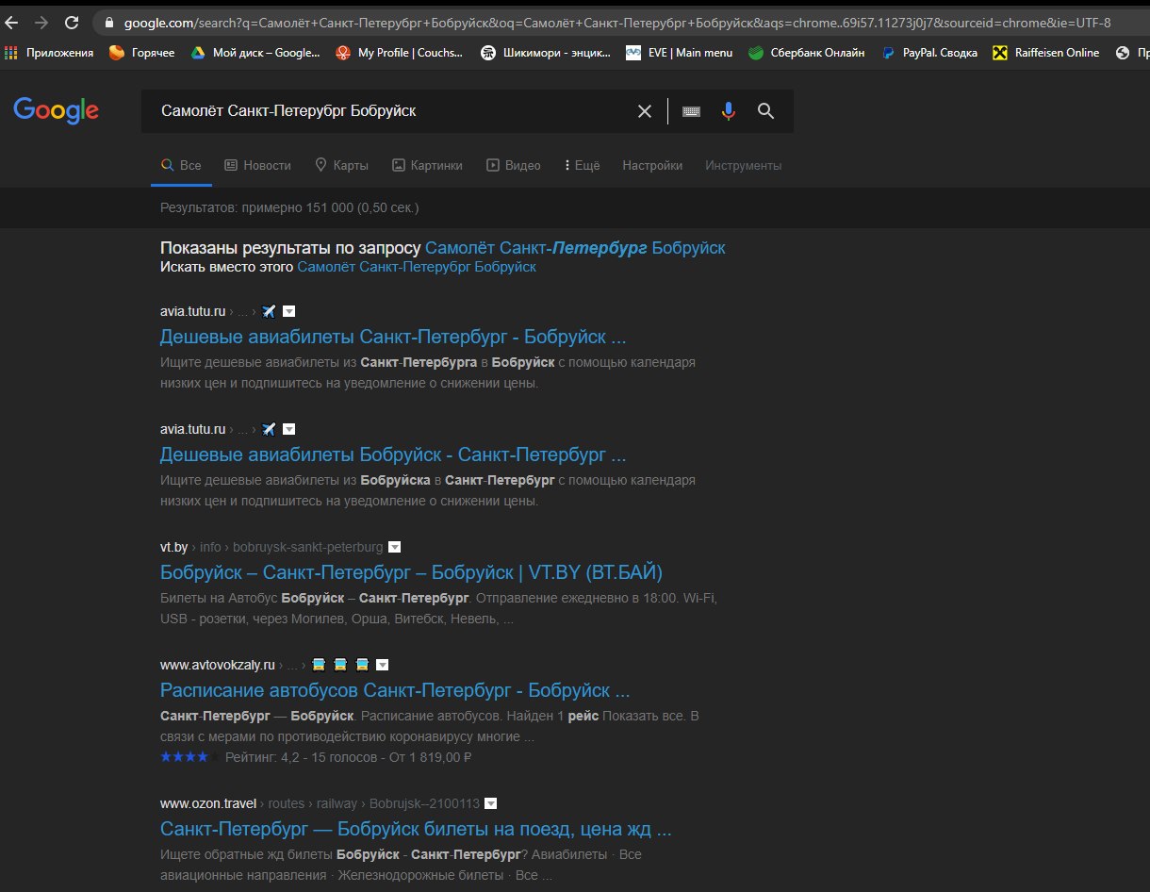Open the билеты на поезд ozon.travel result

[x=416, y=830]
